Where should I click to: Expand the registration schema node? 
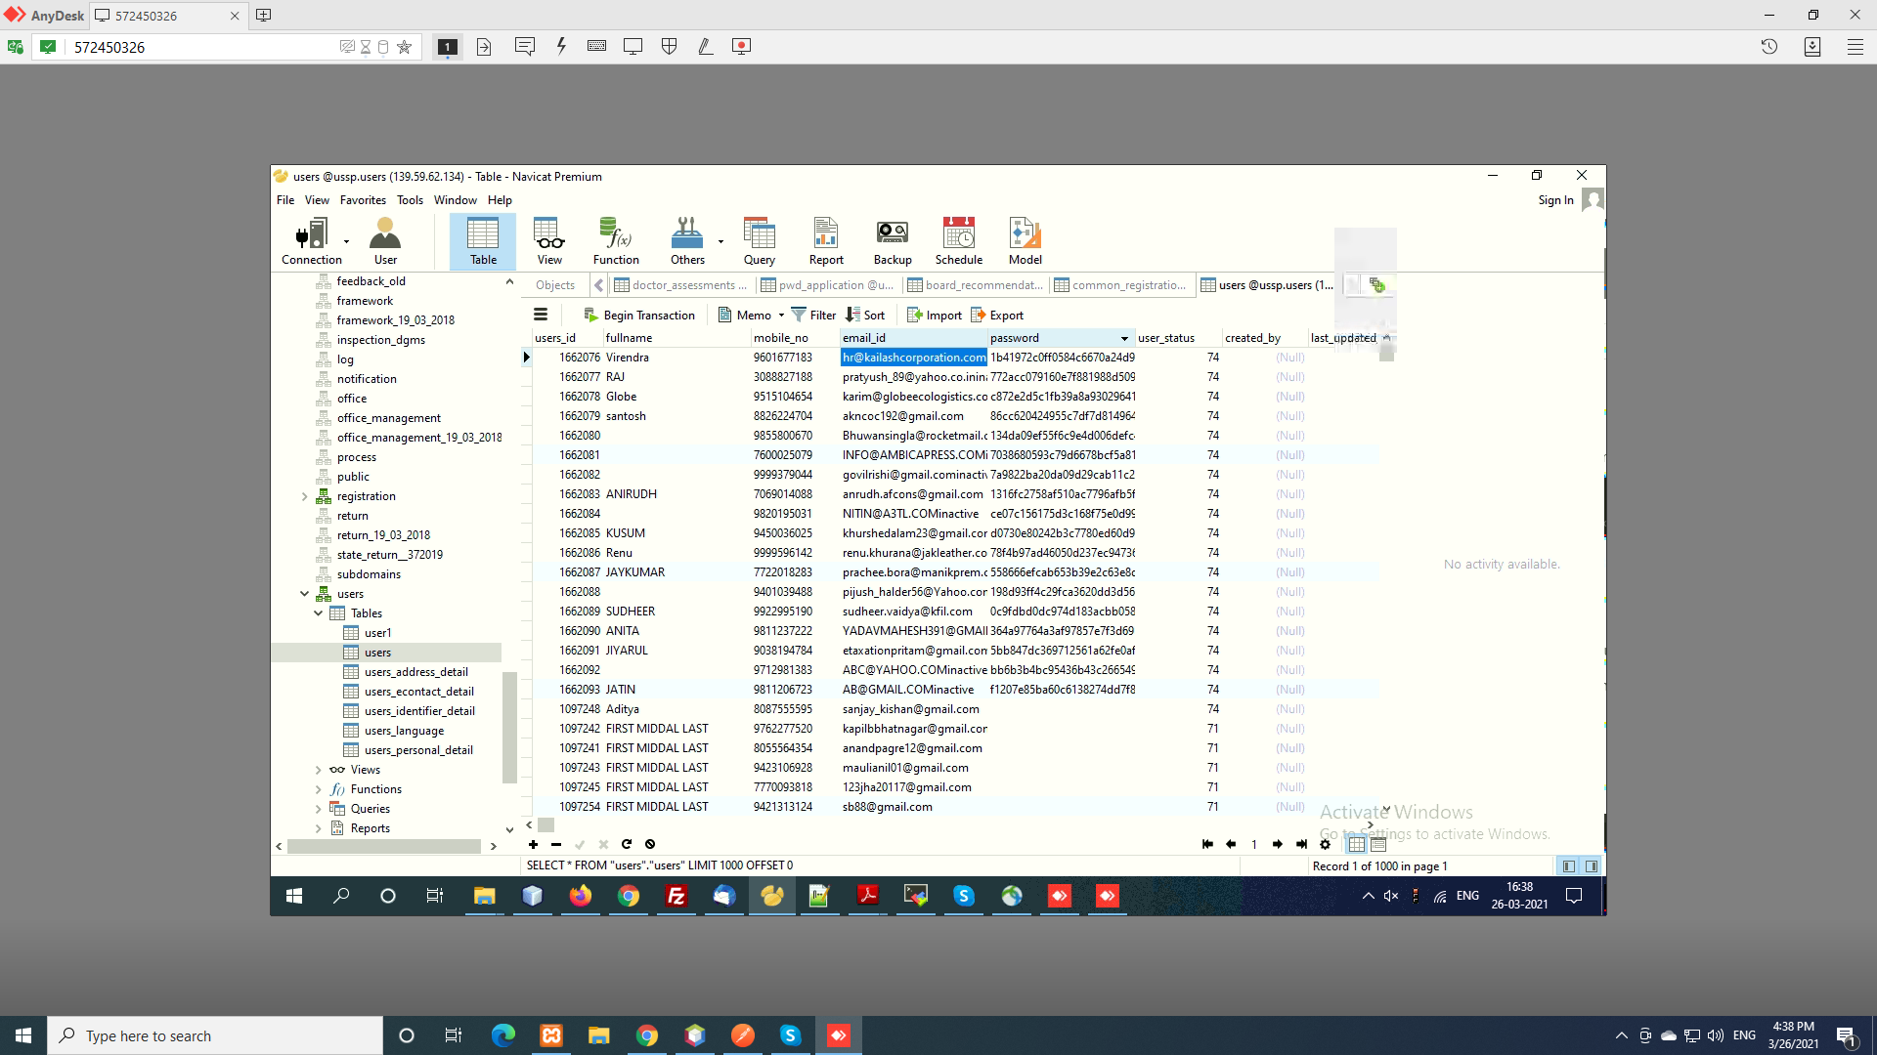pyautogui.click(x=305, y=496)
